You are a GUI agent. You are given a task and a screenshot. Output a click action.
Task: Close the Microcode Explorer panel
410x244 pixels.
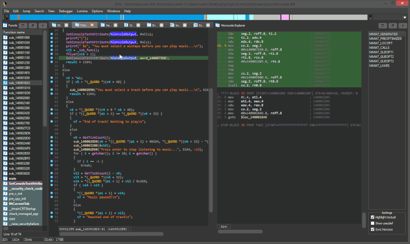(x=402, y=25)
